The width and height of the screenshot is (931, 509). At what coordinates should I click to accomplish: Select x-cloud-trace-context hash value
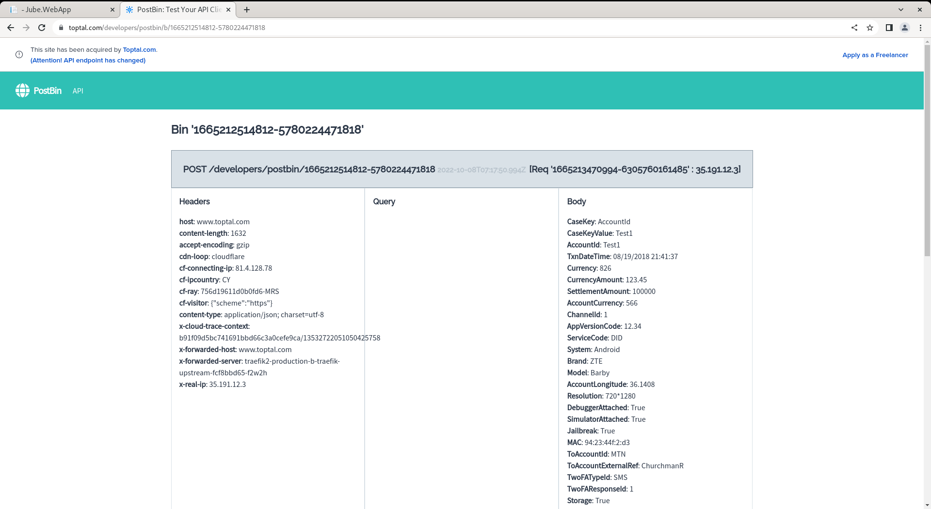tap(280, 338)
